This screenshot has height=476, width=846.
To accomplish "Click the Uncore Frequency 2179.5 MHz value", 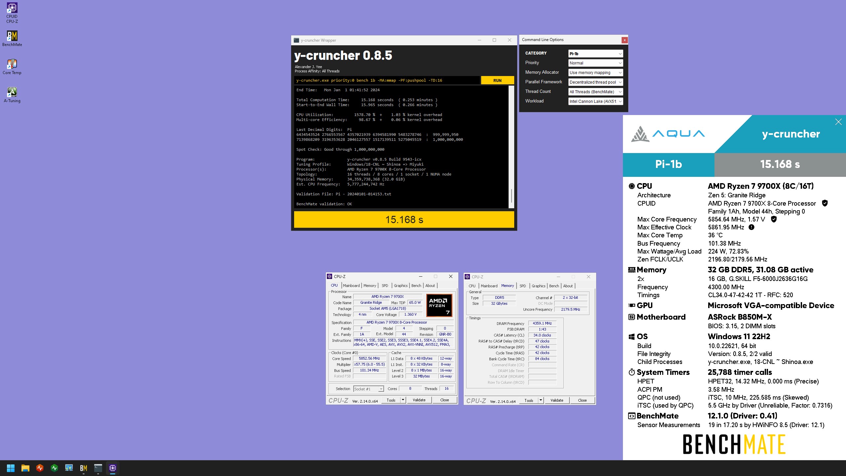I will [570, 309].
